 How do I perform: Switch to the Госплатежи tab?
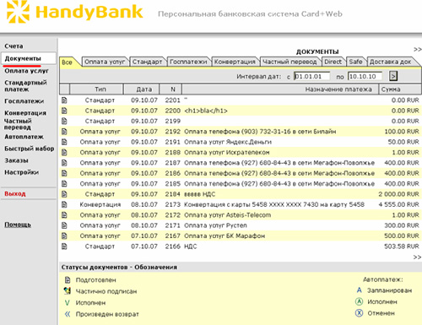pos(188,62)
